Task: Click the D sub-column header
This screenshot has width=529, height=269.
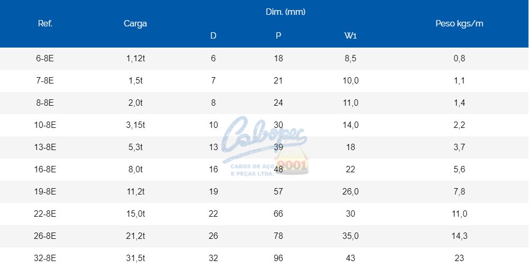Action: click(x=213, y=36)
